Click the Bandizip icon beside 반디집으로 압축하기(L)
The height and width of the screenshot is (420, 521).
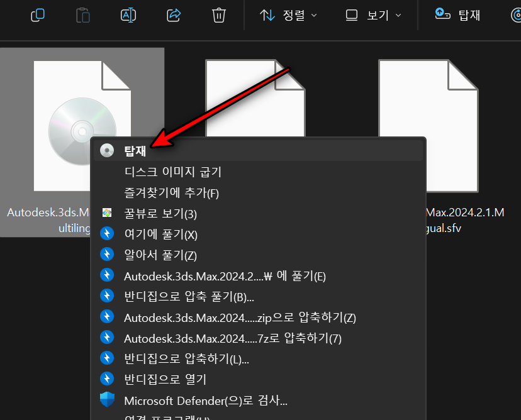click(x=107, y=358)
